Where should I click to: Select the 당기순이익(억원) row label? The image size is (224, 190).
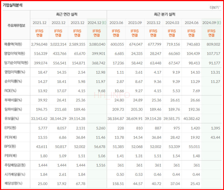tap(16, 63)
